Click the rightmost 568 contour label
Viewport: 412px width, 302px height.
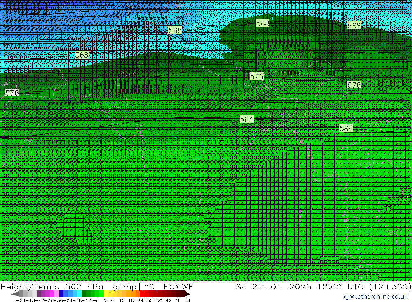[x=354, y=26]
